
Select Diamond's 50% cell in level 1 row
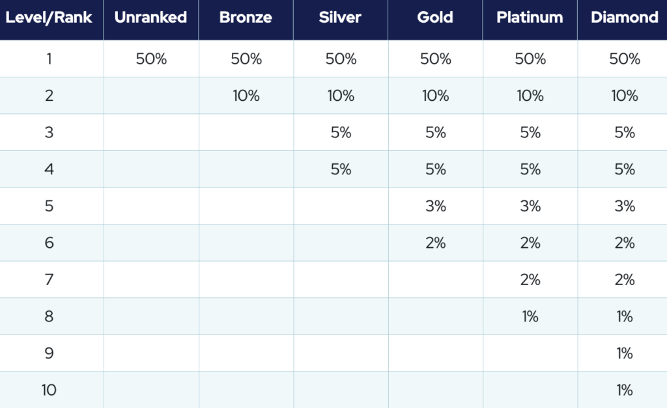(x=625, y=59)
